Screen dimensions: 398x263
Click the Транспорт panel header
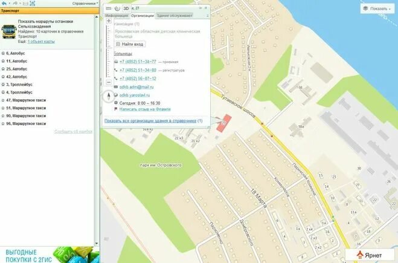coord(50,11)
